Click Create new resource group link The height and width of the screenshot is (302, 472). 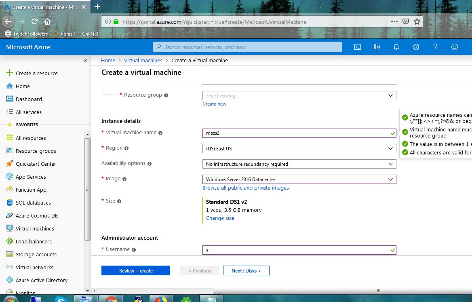[x=214, y=104]
